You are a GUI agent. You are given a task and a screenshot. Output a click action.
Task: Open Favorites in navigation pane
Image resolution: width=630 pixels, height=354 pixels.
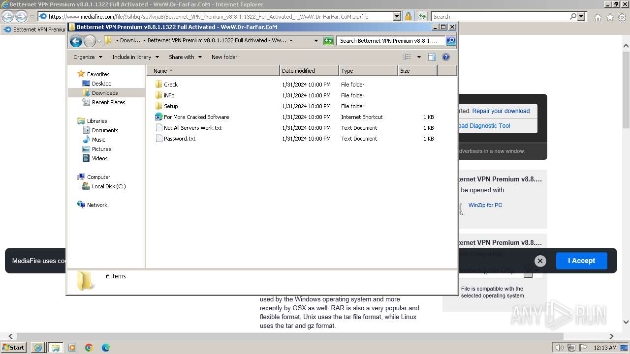[x=94, y=74]
